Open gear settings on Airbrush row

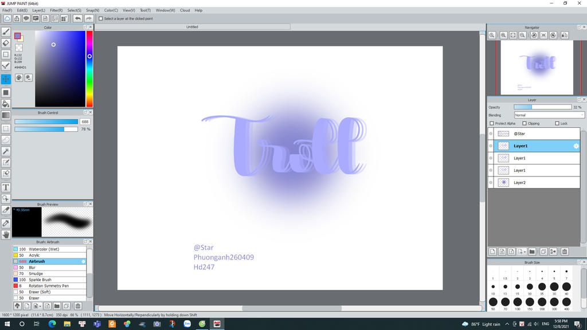pyautogui.click(x=83, y=261)
